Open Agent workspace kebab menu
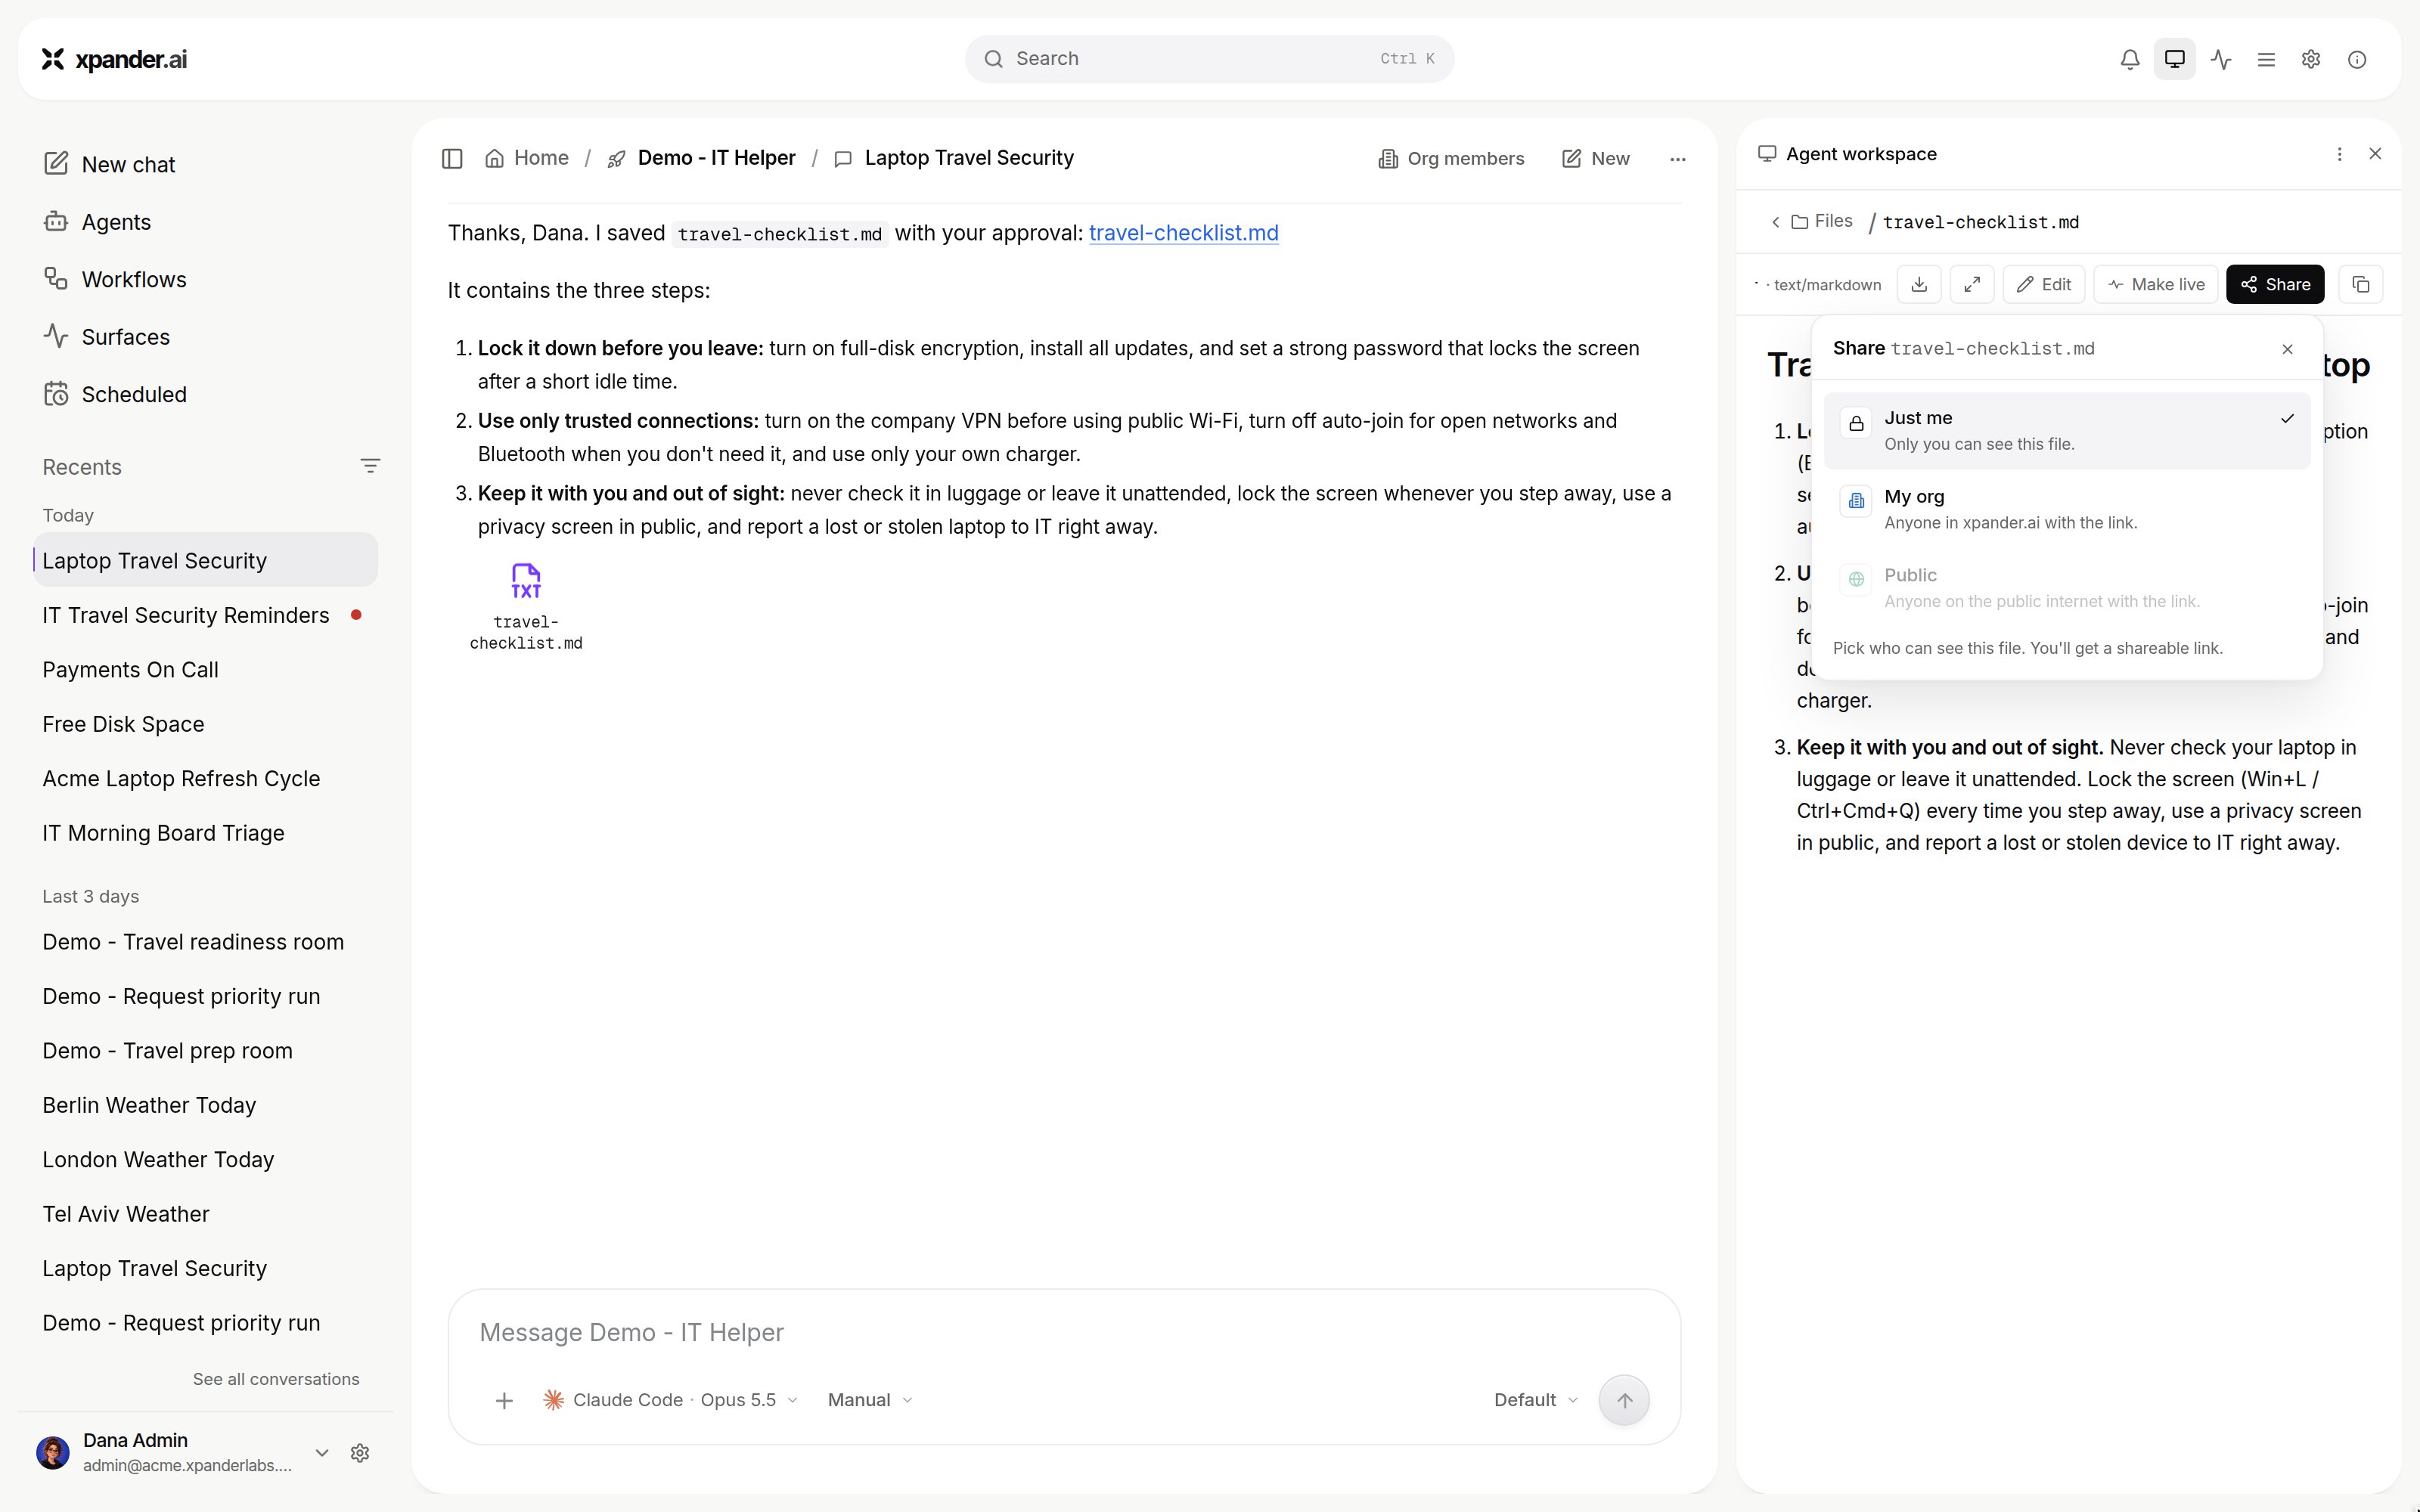2420x1512 pixels. point(2339,154)
